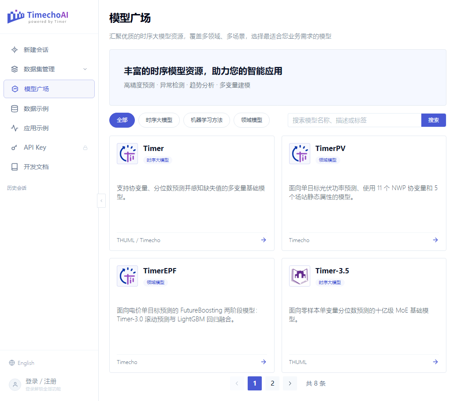The image size is (457, 401).
Task: Open Timer-3.5 card via its arrow
Action: tap(435, 362)
